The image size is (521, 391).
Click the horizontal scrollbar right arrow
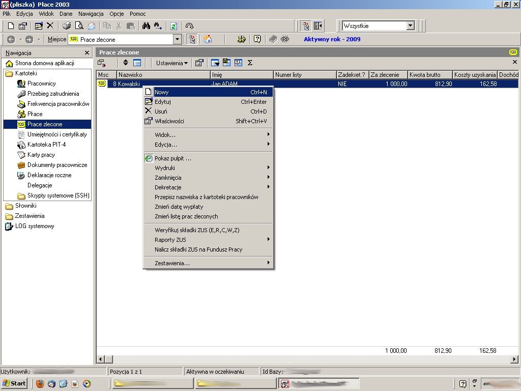(514, 359)
